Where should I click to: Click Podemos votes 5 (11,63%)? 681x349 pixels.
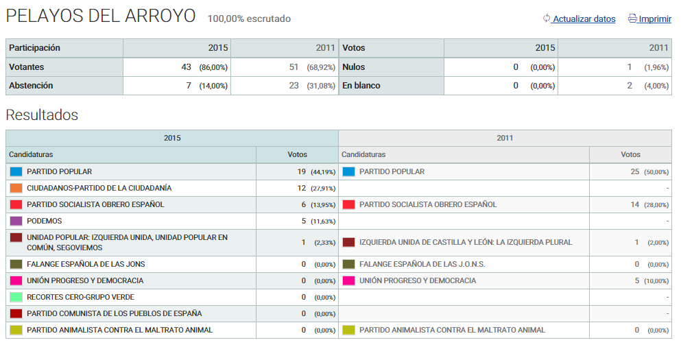[x=318, y=221]
